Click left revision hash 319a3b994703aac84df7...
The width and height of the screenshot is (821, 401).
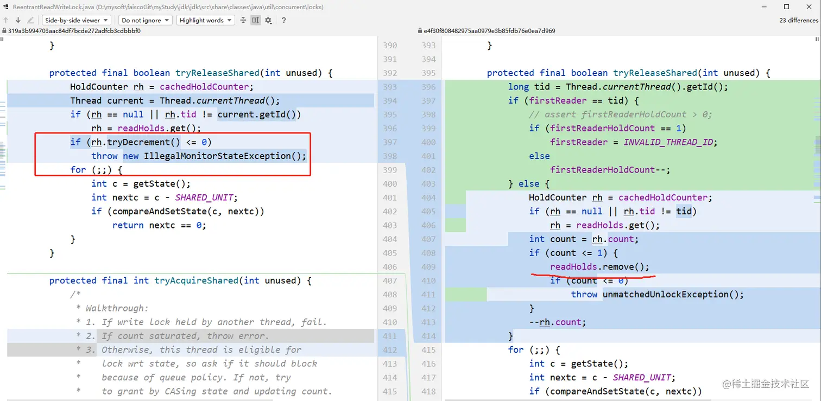(x=74, y=31)
